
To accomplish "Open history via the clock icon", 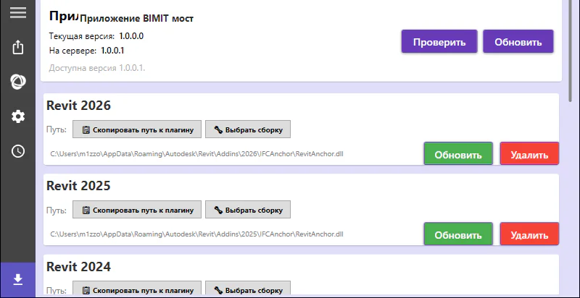I will click(x=17, y=151).
